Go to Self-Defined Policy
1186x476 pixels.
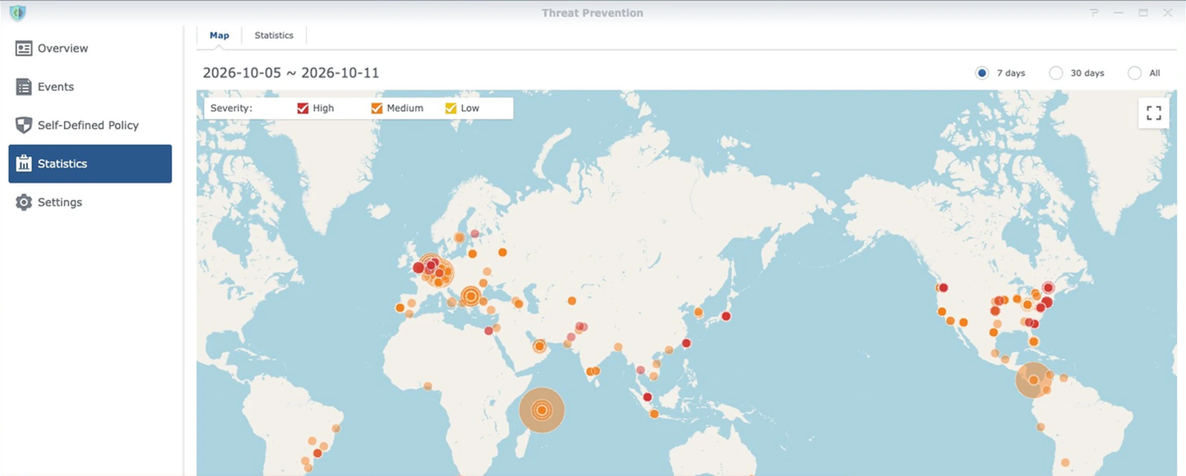[90, 125]
